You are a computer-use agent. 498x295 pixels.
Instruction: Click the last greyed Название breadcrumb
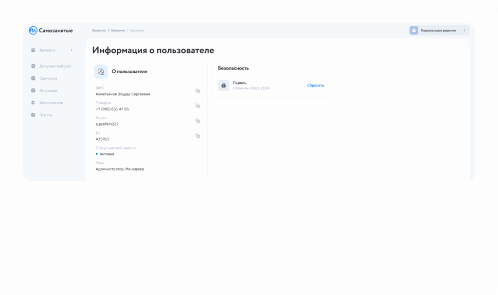pyautogui.click(x=137, y=31)
